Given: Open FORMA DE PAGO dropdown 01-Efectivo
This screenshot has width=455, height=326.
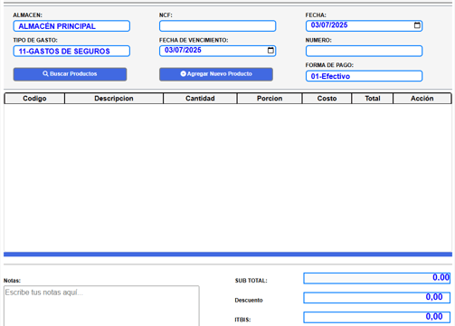Looking at the screenshot, I should pyautogui.click(x=364, y=76).
